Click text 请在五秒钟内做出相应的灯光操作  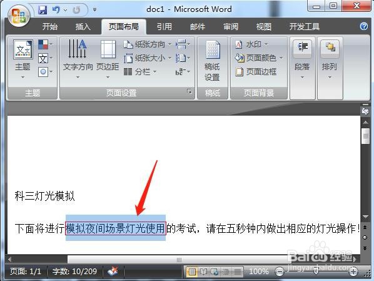(x=281, y=228)
